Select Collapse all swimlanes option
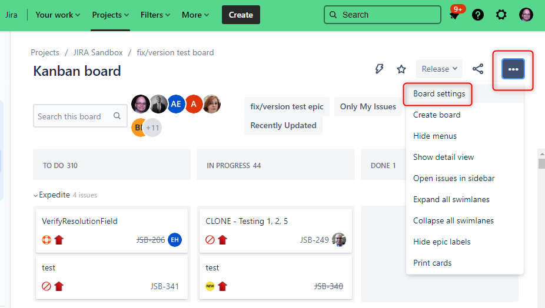Viewport: 545px width, 308px height. pos(465,221)
